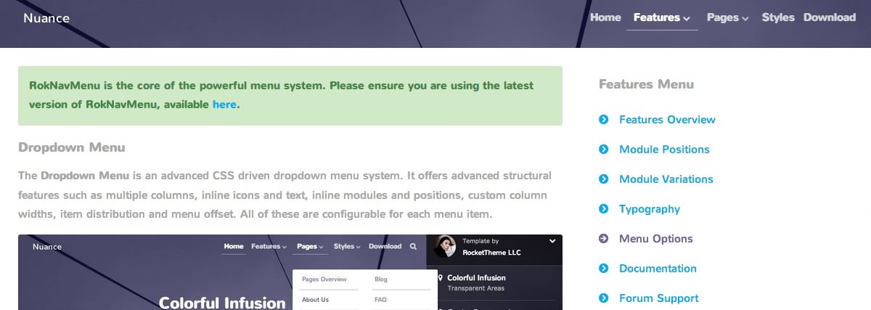Click arrow icon beside Typography
Screen dimensions: 871x310
click(603, 209)
